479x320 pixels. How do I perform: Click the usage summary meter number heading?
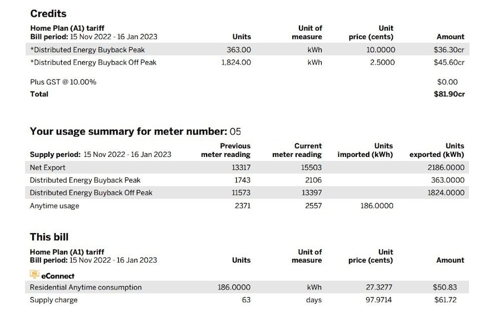tap(136, 131)
